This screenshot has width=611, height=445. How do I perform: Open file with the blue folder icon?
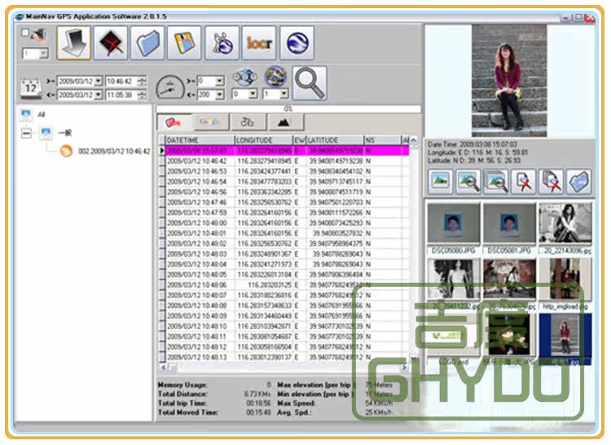(x=147, y=43)
